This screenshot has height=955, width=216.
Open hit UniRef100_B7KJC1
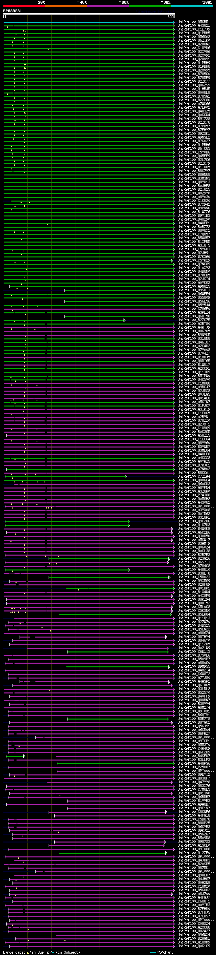(193, 465)
